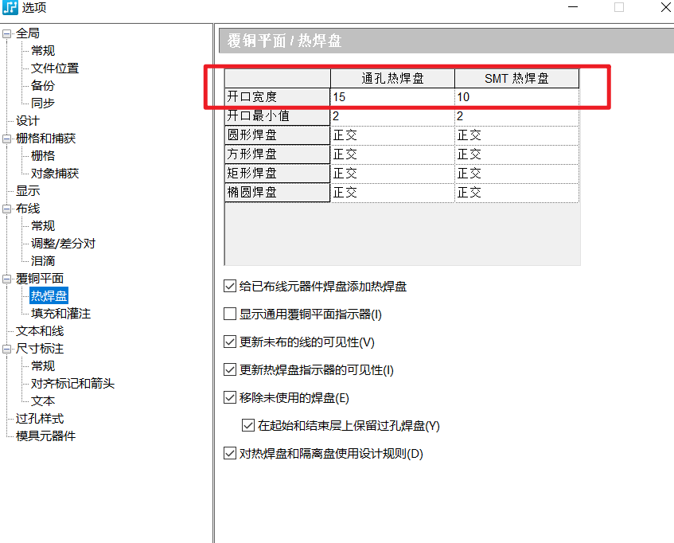
Task: Open the 调整/差分对 page
Action: click(63, 244)
